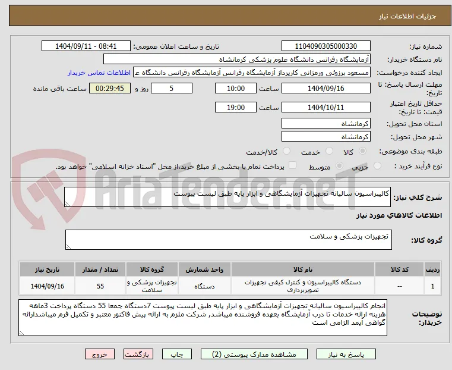Click the نام کالا column header

coord(303,269)
